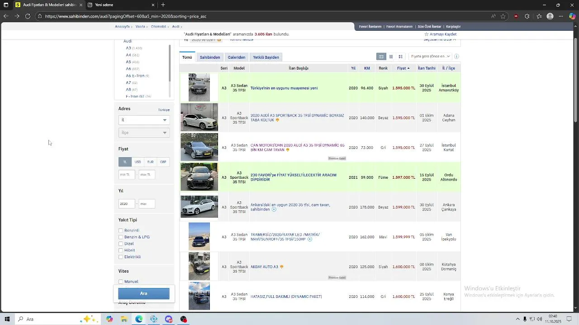Open the tab actions icon in the title bar
The width and height of the screenshot is (579, 325).
click(6, 5)
